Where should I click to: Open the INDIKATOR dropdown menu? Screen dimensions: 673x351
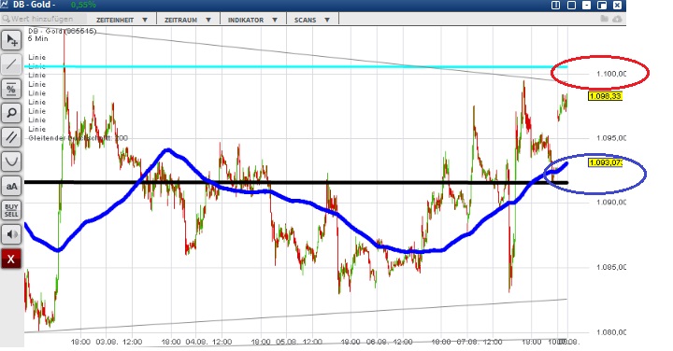pyautogui.click(x=252, y=20)
